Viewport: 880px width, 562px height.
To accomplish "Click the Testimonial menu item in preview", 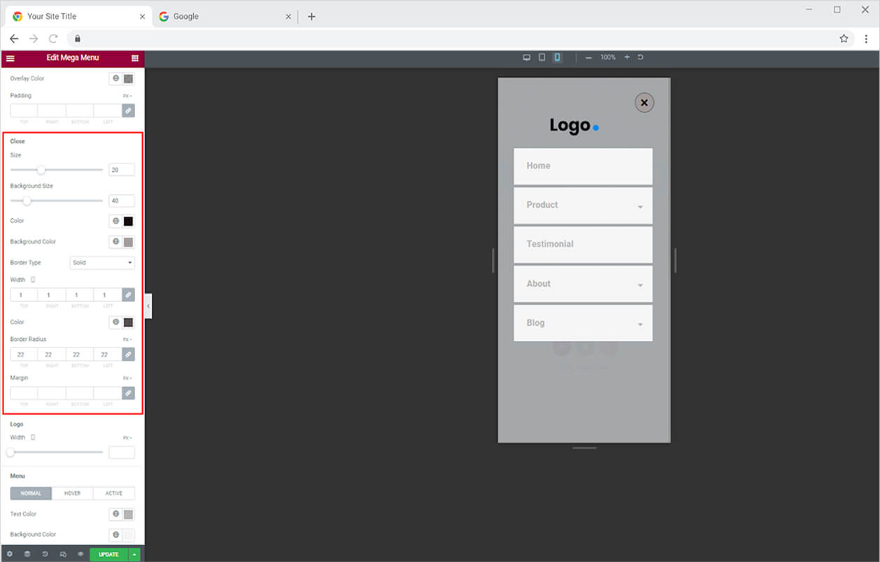I will pyautogui.click(x=582, y=244).
